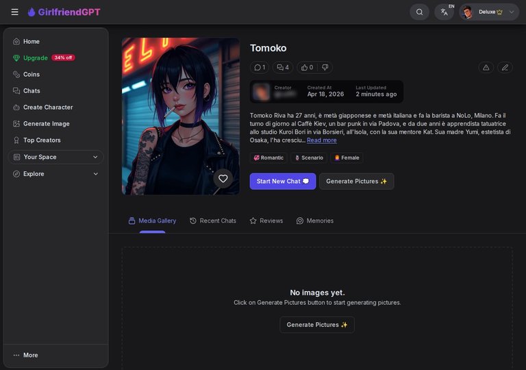This screenshot has height=370, width=526.
Task: Expand the Explore section
Action: [55, 173]
